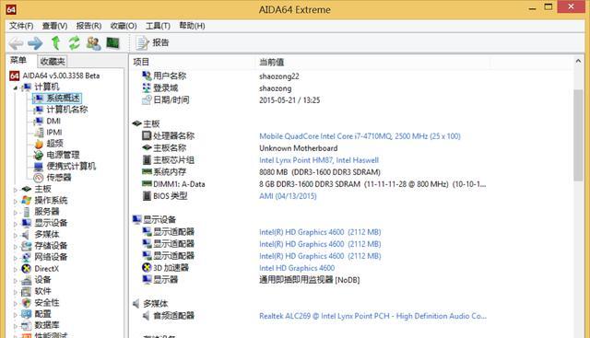The height and width of the screenshot is (338, 590).
Task: Select AIDA64 v5.00.3358 Beta root node
Action: (x=61, y=76)
